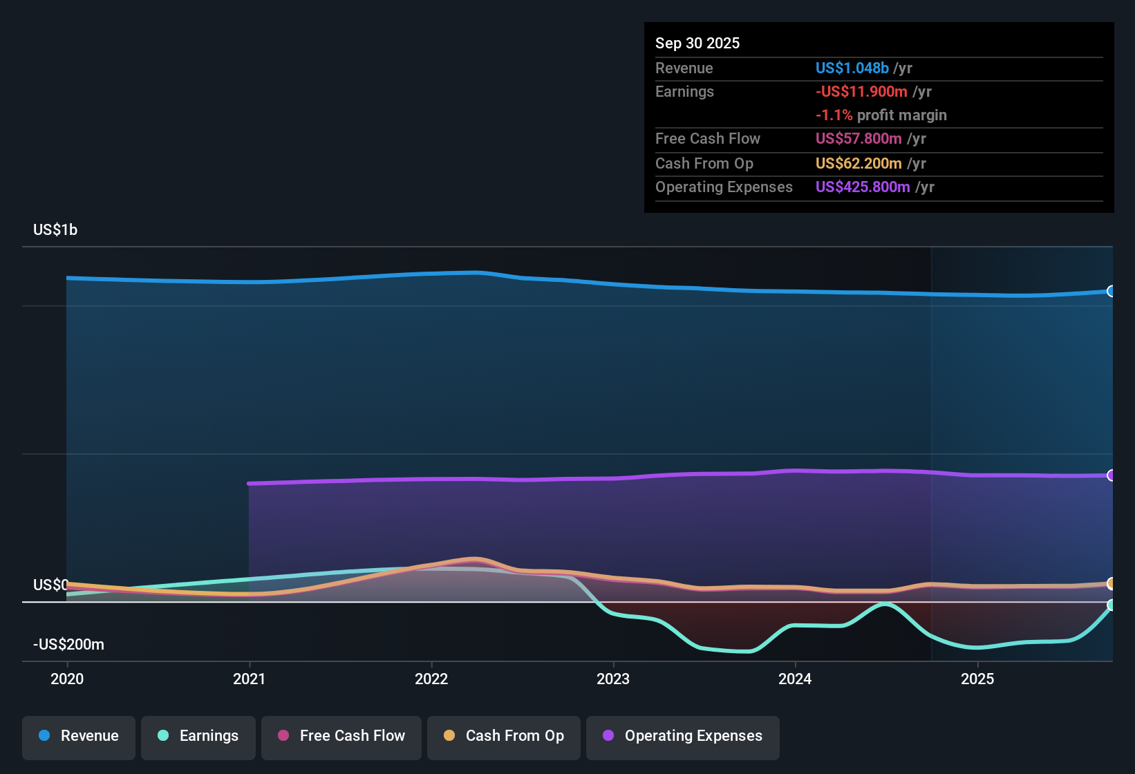
Task: Click the orange Cash From Op dot
Action: 449,736
